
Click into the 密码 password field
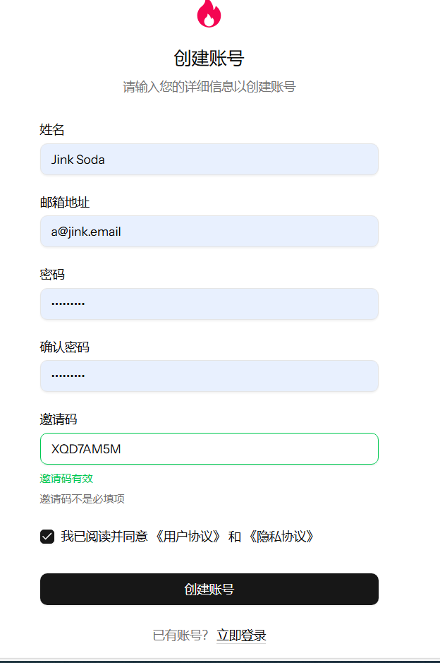[x=209, y=304]
